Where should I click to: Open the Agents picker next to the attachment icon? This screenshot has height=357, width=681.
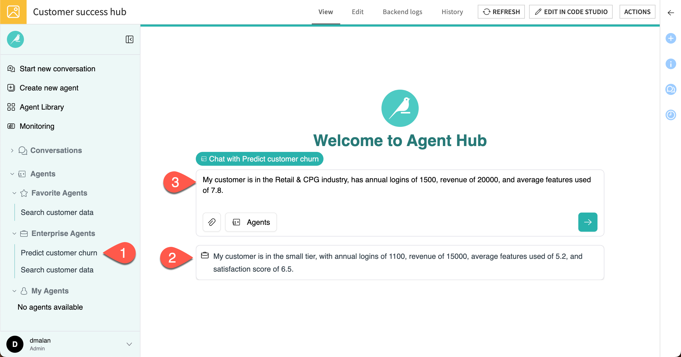pyautogui.click(x=250, y=222)
